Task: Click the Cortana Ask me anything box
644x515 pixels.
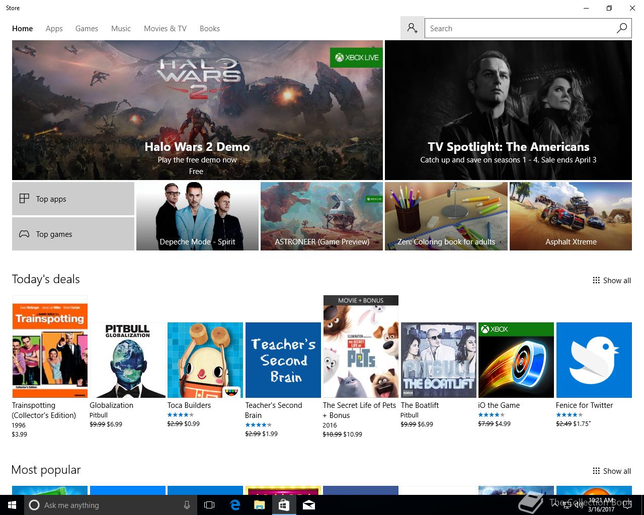Action: click(111, 505)
